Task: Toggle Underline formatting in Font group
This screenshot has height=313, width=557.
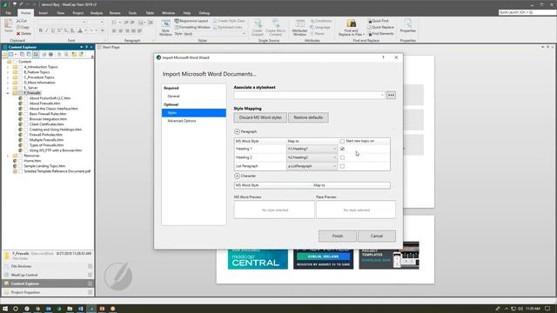Action: coord(53,31)
